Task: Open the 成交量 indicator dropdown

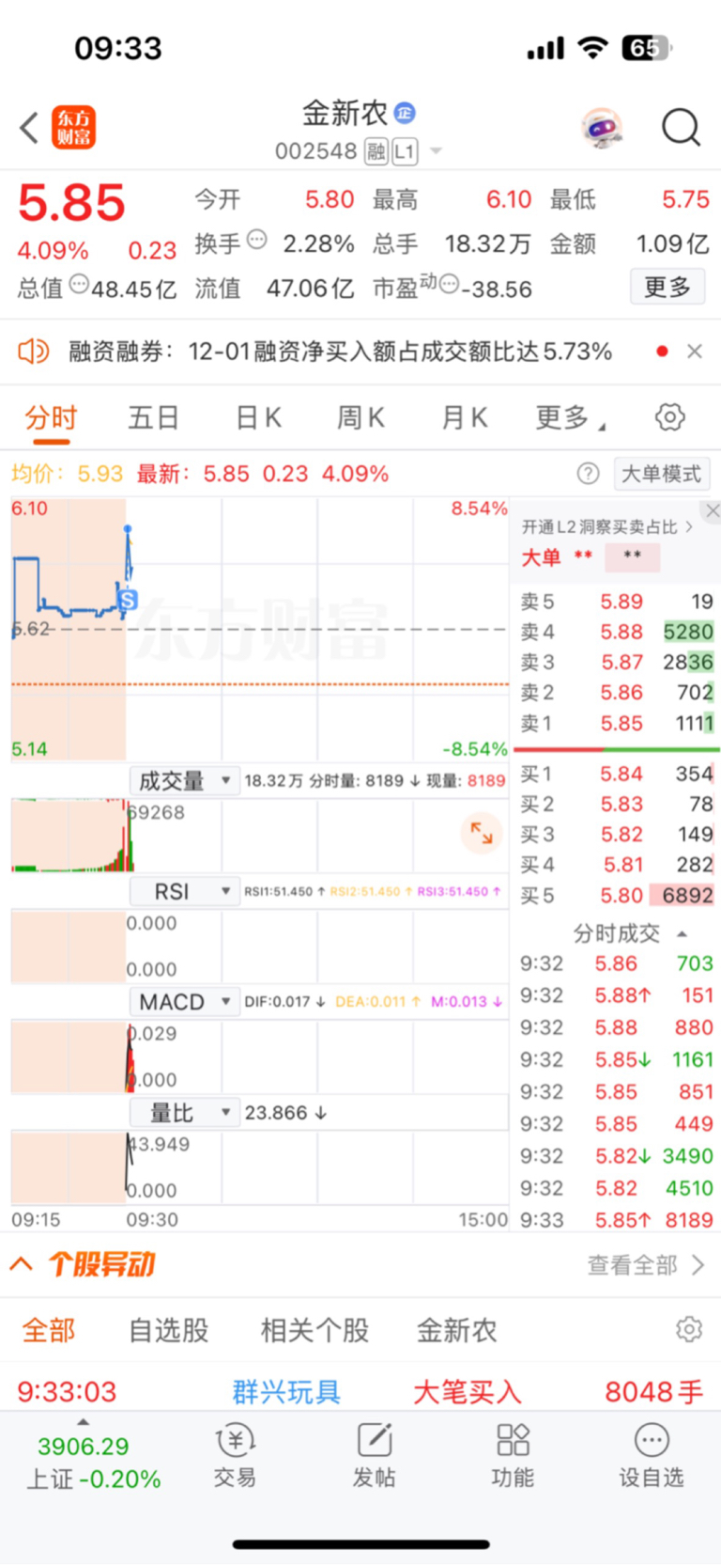Action: tap(185, 780)
